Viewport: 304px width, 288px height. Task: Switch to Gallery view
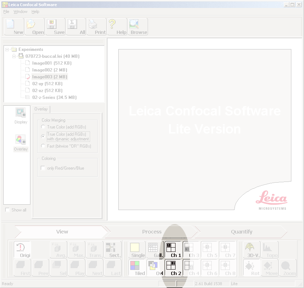[155, 250]
